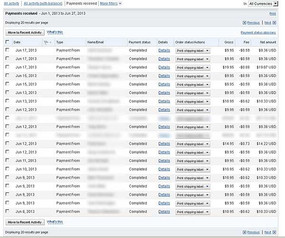Select the checkbox for the Jun 8, 2013 payment
The height and width of the screenshot is (238, 285).
(x=7, y=211)
